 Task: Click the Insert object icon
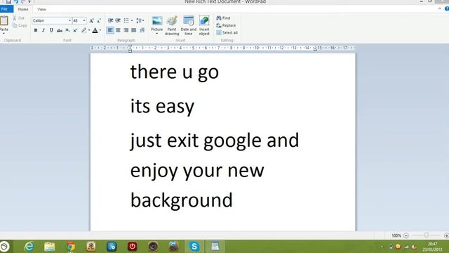[204, 20]
